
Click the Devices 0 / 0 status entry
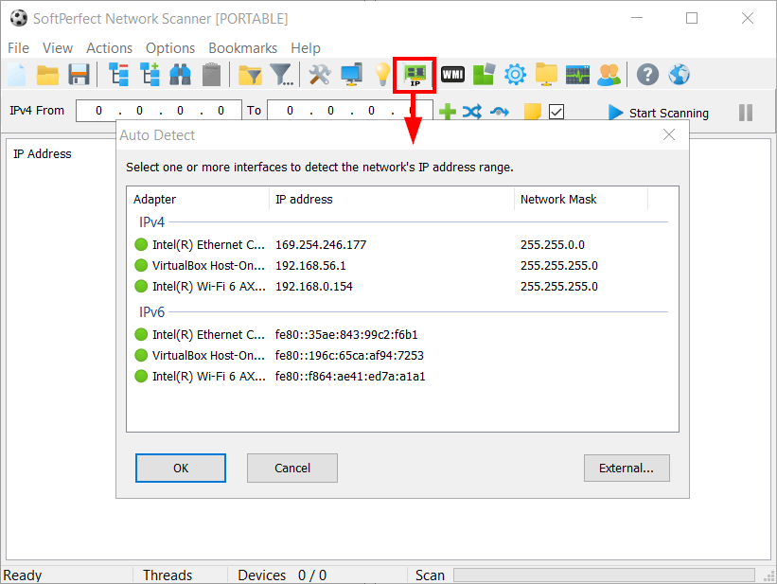point(282,575)
